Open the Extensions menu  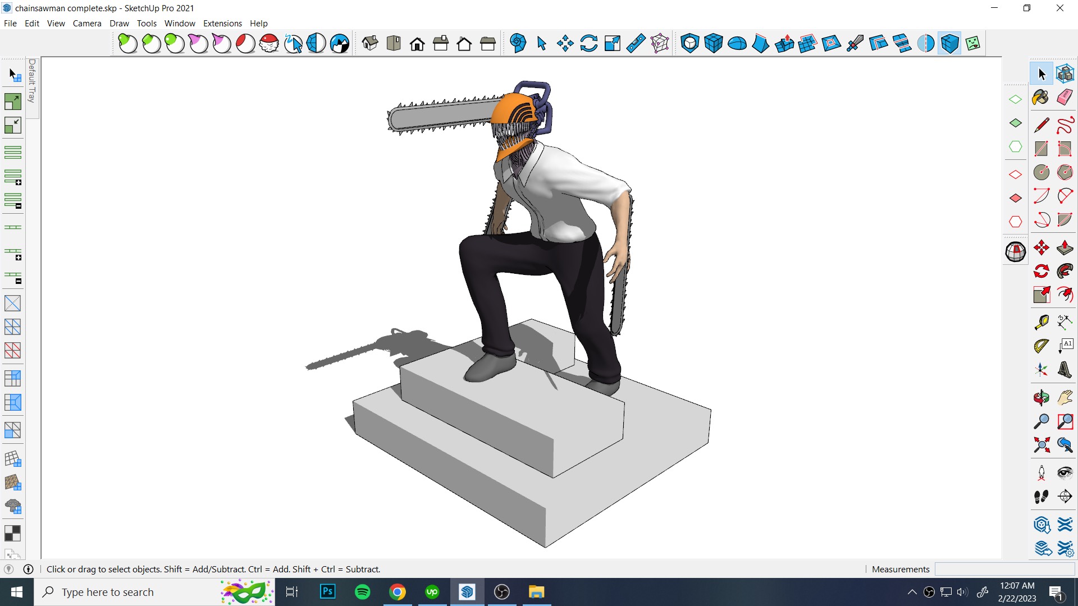click(x=222, y=23)
